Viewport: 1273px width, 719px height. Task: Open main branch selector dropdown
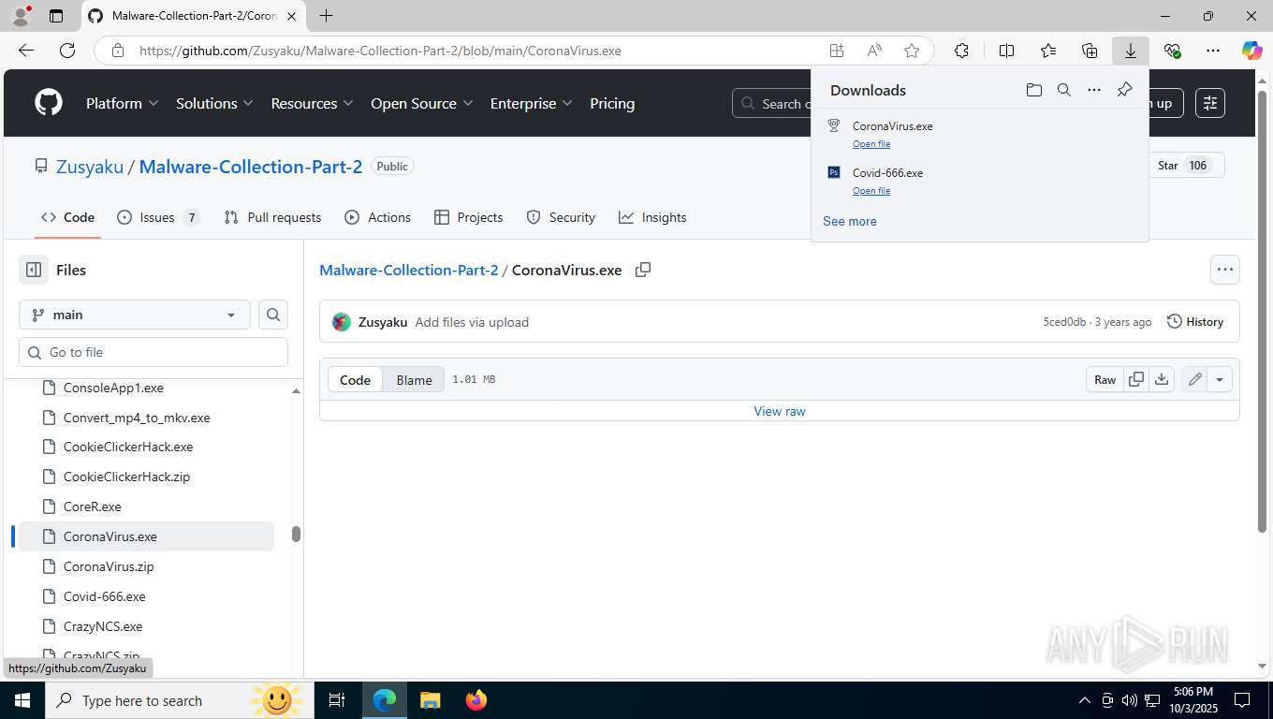point(135,315)
